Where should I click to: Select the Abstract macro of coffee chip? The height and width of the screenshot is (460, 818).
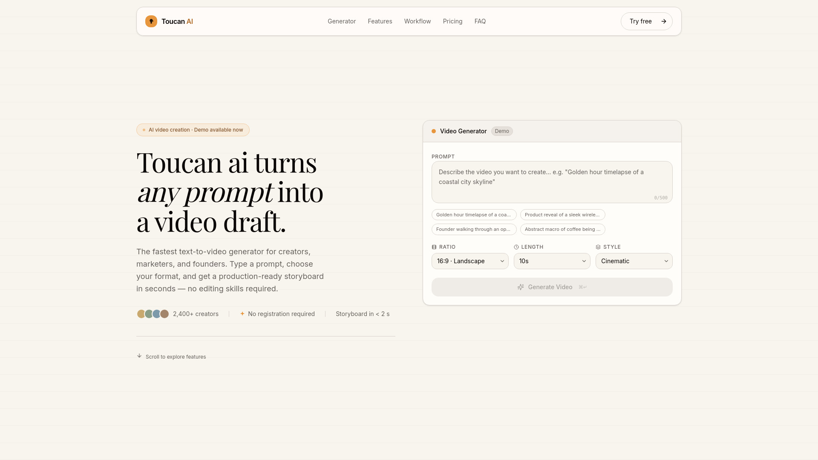click(563, 229)
